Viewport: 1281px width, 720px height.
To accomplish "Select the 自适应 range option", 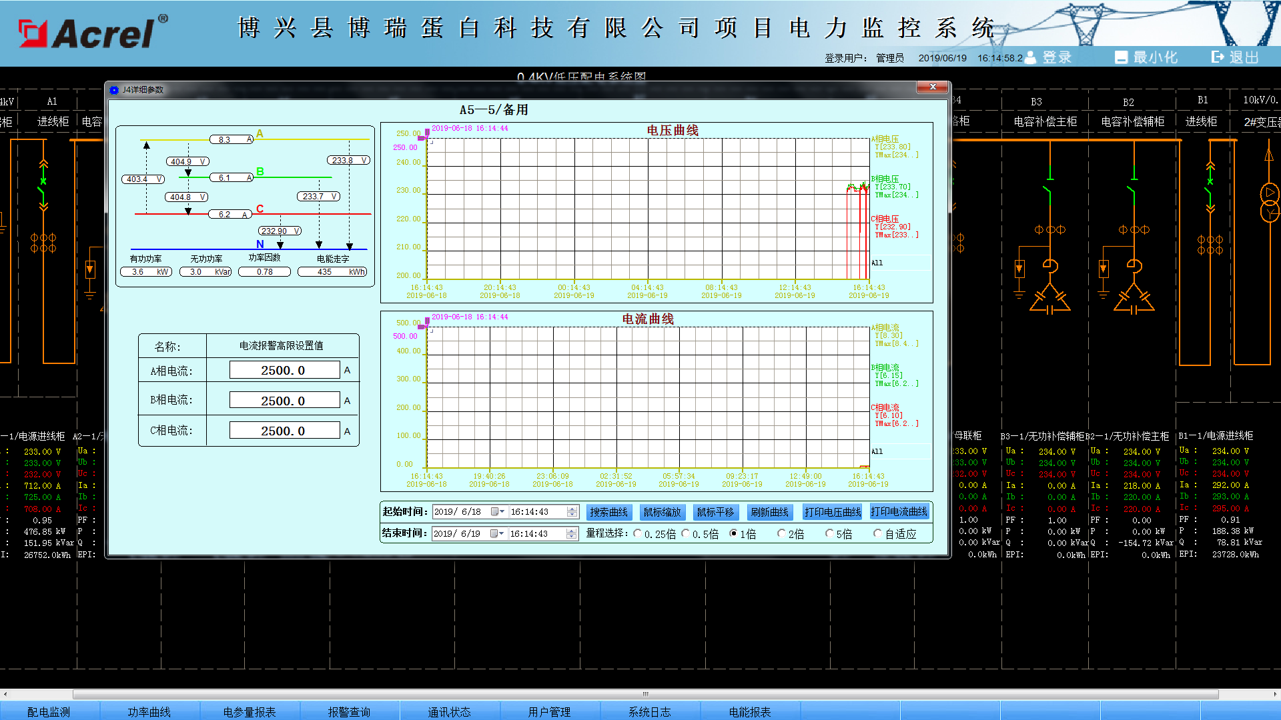I will click(878, 534).
